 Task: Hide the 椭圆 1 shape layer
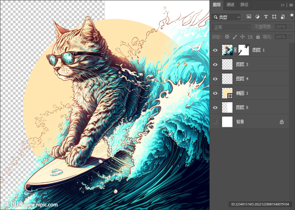[x=215, y=93]
